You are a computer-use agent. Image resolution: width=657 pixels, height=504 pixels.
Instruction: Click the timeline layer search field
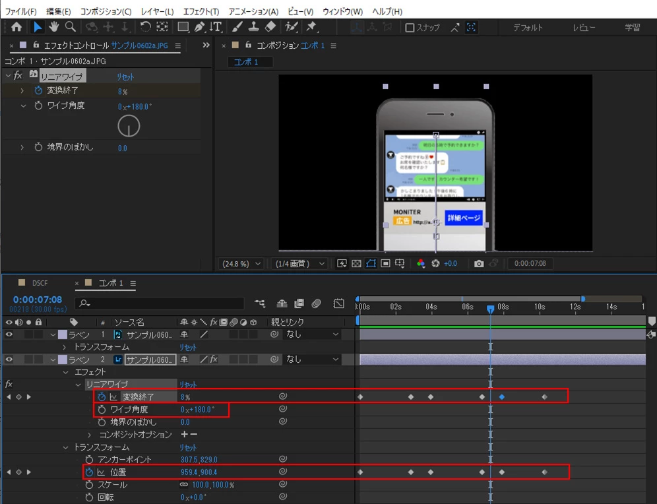(x=159, y=303)
